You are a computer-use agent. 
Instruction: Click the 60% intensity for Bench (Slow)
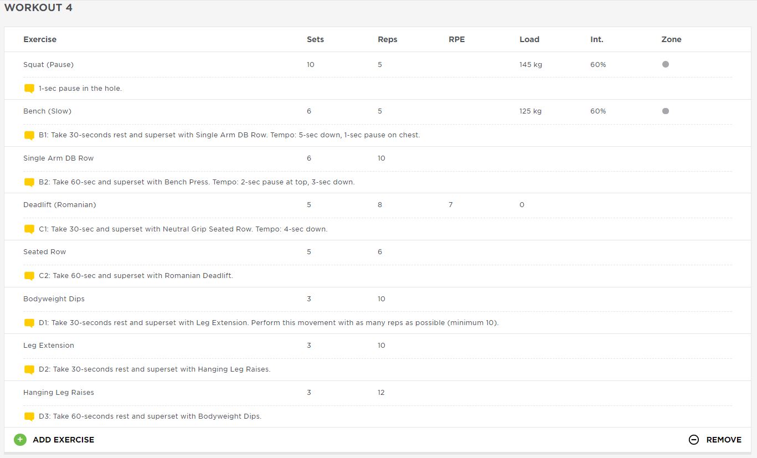tap(598, 111)
